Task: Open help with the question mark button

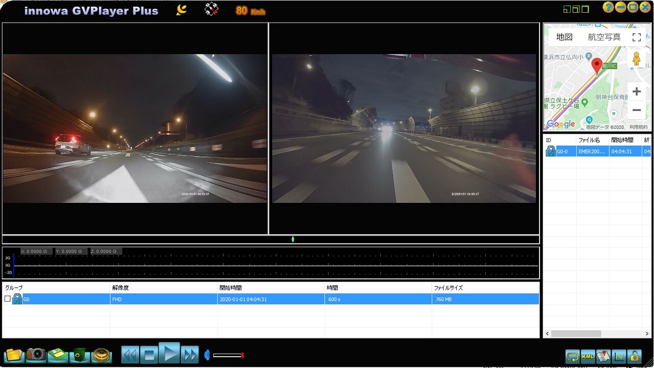Action: (608, 7)
